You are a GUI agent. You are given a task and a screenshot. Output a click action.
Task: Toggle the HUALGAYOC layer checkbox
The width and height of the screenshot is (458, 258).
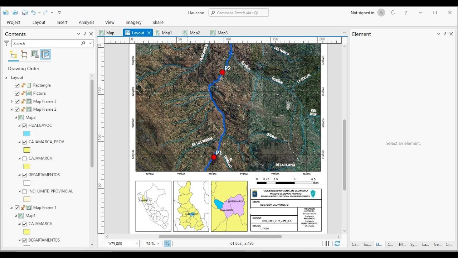pyautogui.click(x=25, y=125)
